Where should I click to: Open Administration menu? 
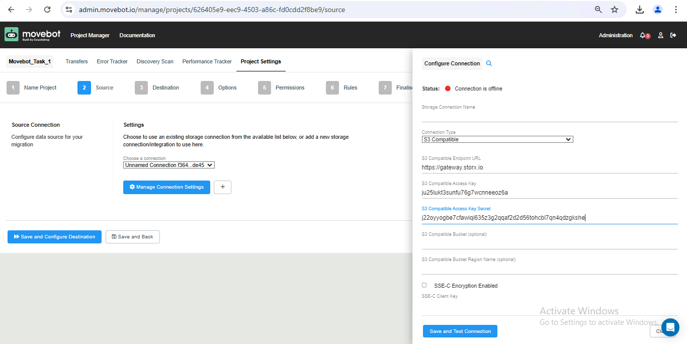point(616,35)
